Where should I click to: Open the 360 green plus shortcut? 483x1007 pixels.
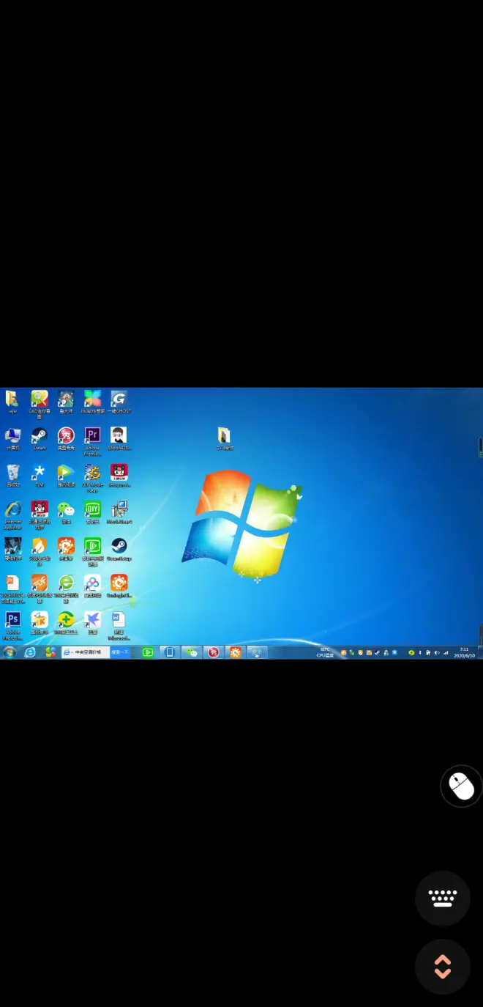coord(66,622)
